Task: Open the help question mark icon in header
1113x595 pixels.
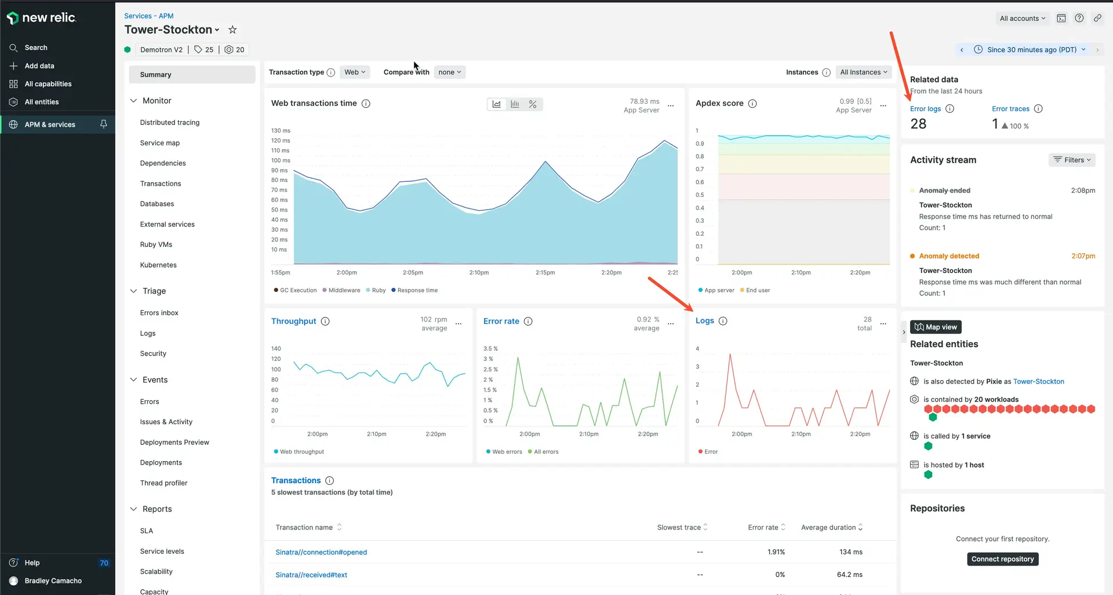Action: point(1079,18)
